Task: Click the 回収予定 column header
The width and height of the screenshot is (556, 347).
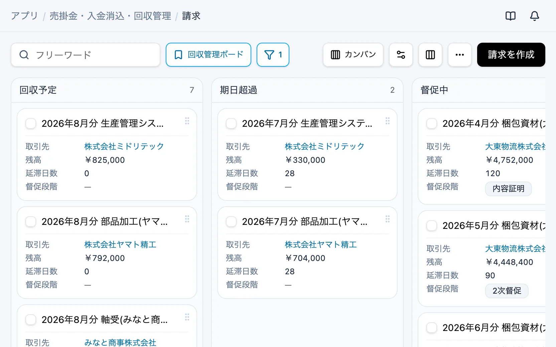Action: pos(38,90)
